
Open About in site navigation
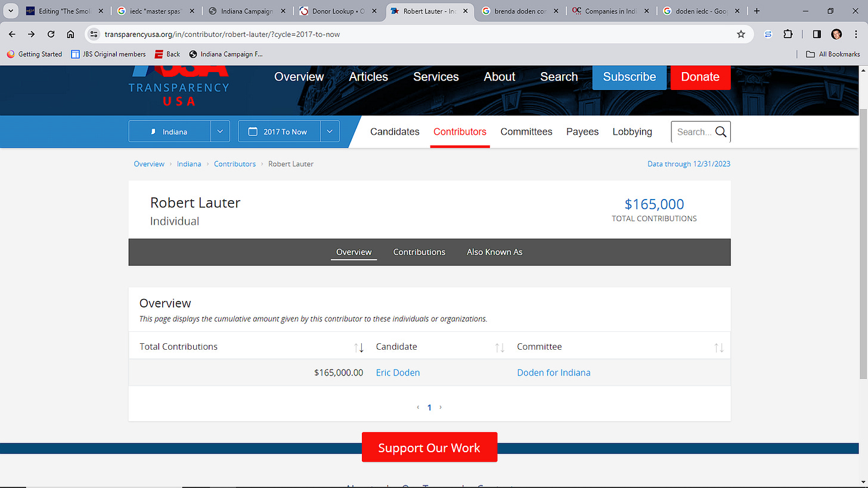click(500, 77)
